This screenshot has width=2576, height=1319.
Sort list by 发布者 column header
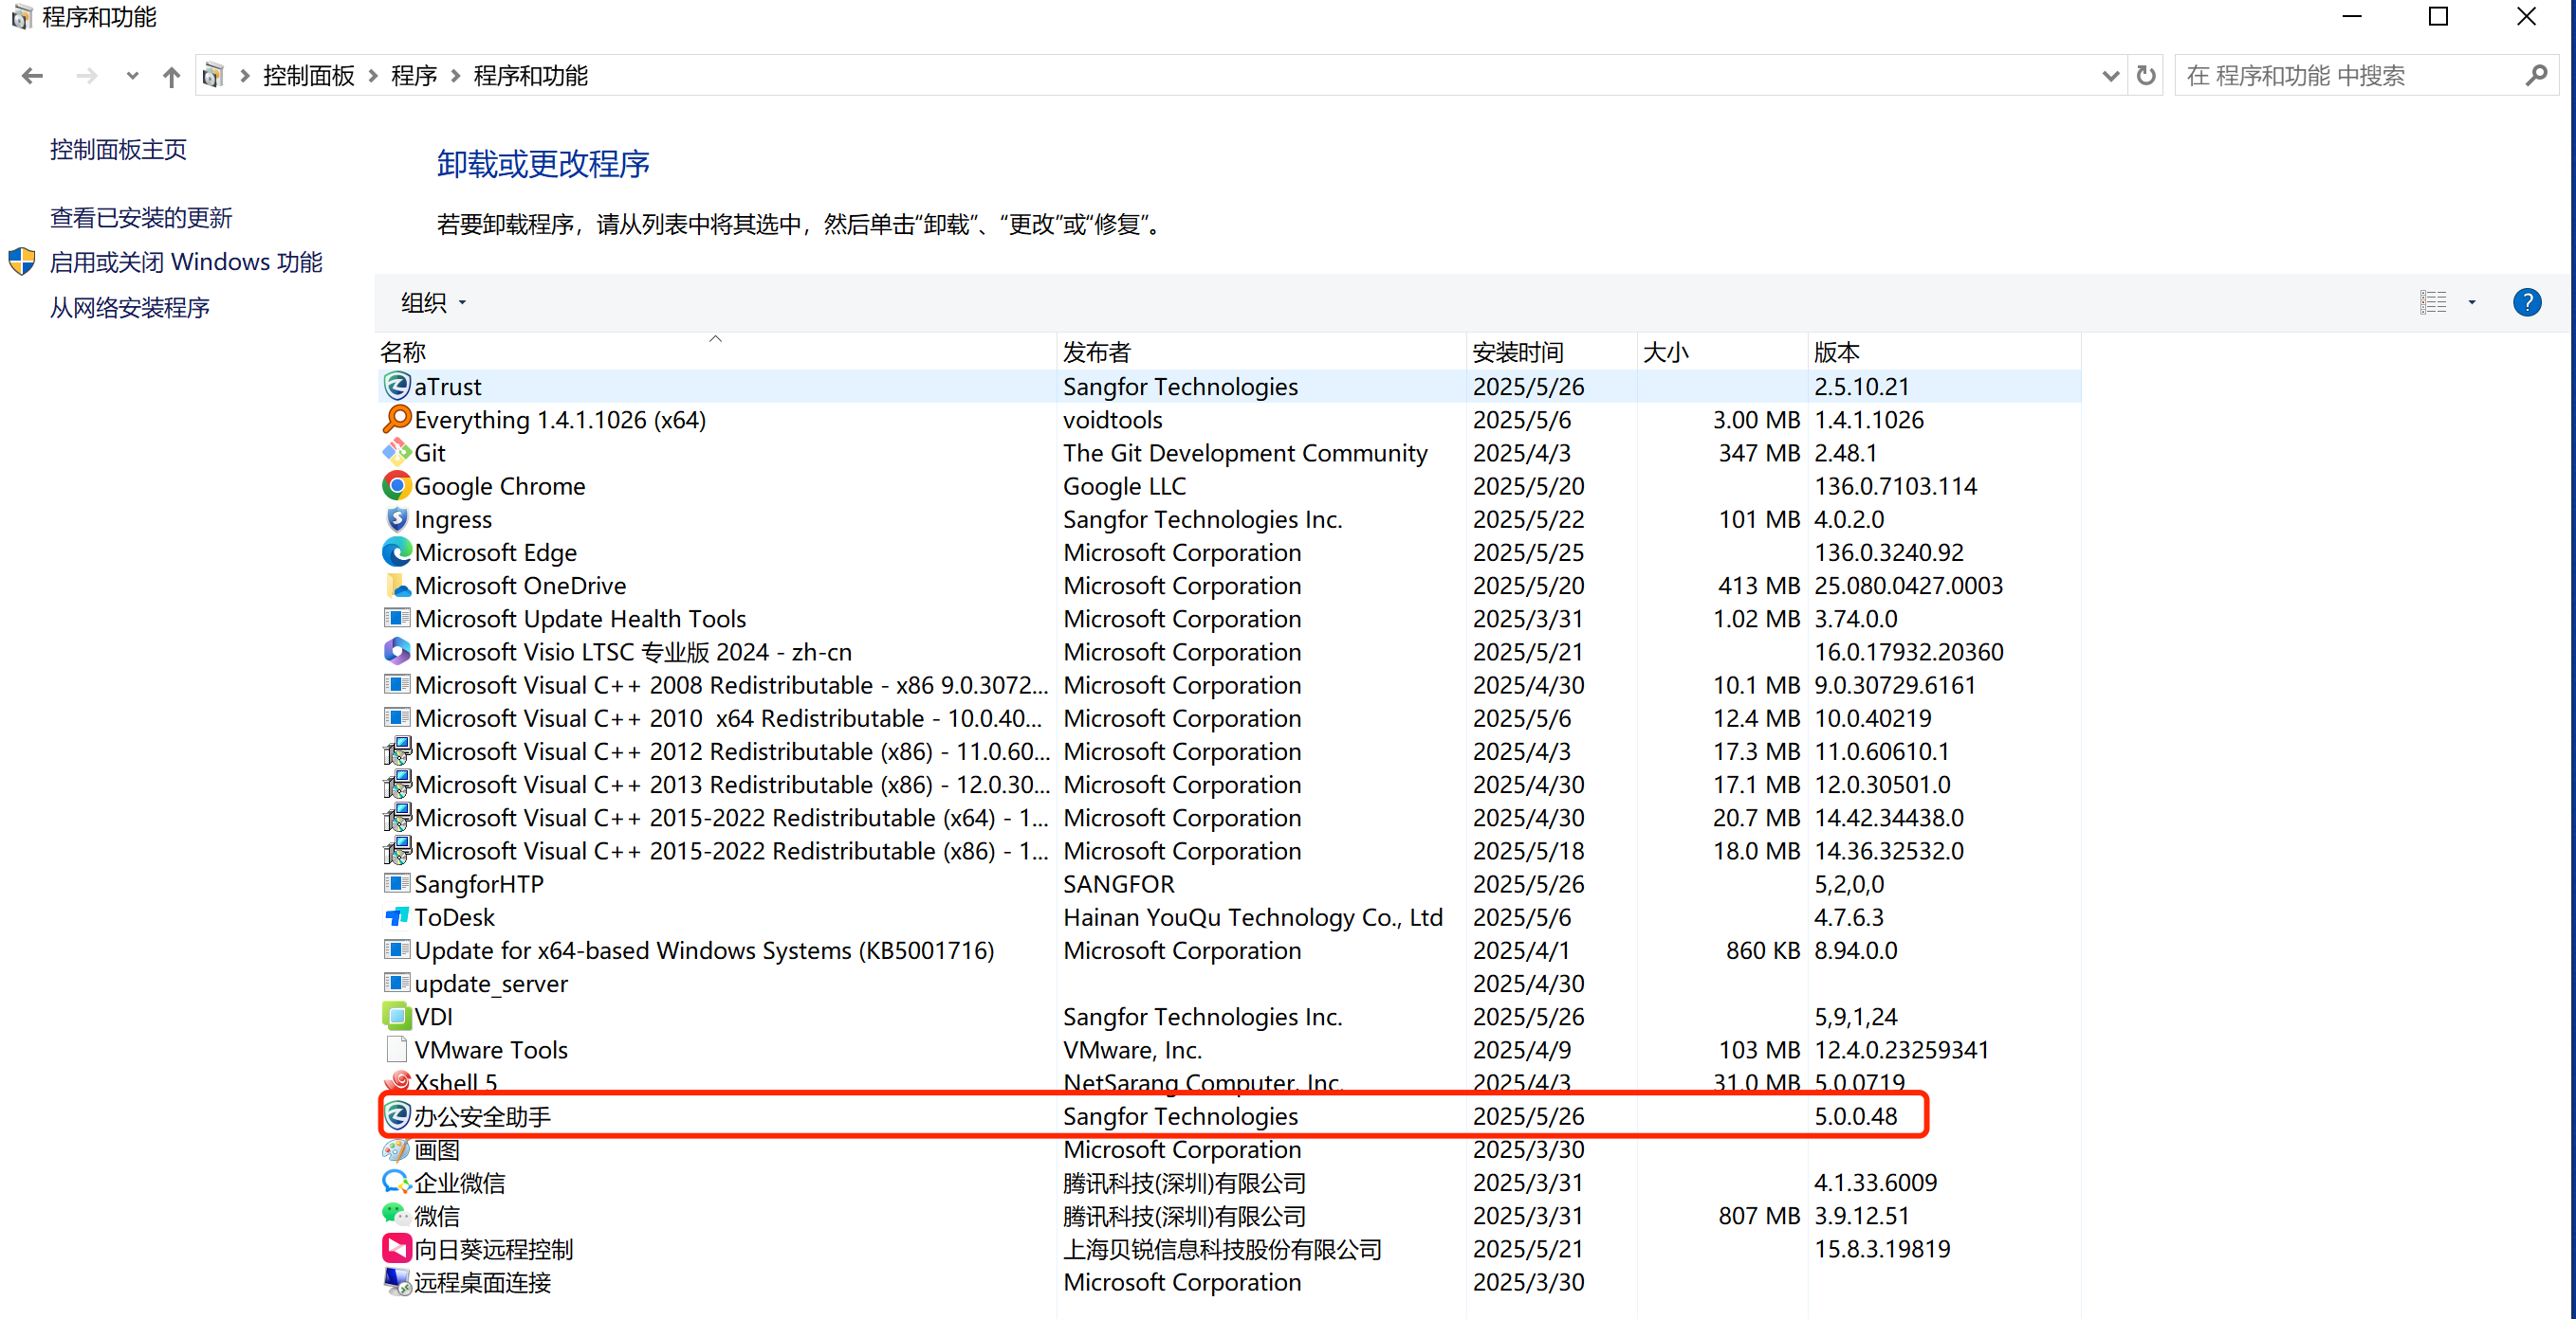1097,352
